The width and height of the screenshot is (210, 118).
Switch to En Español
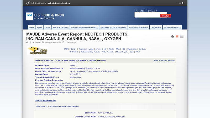[152, 11]
